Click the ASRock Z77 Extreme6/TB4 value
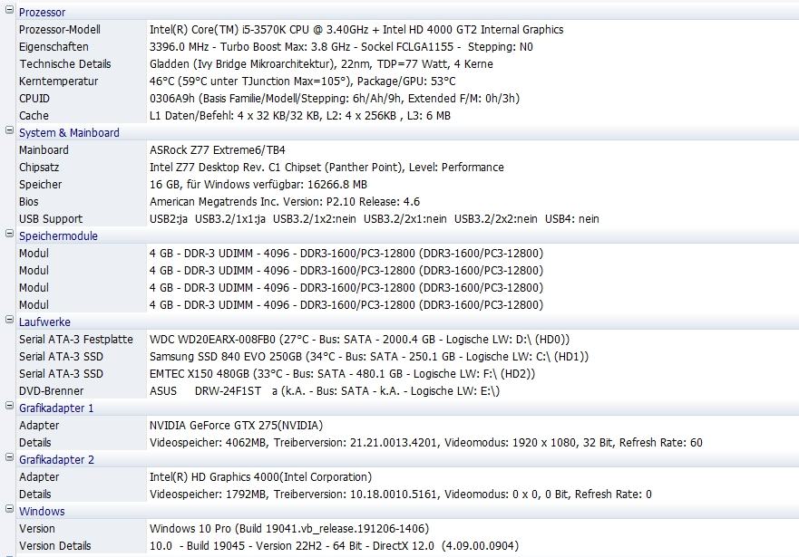 pyautogui.click(x=217, y=150)
